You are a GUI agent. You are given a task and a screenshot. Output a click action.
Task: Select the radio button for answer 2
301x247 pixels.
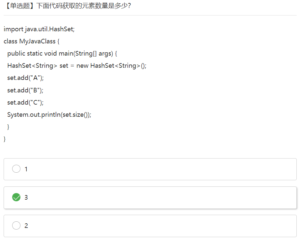click(x=16, y=226)
